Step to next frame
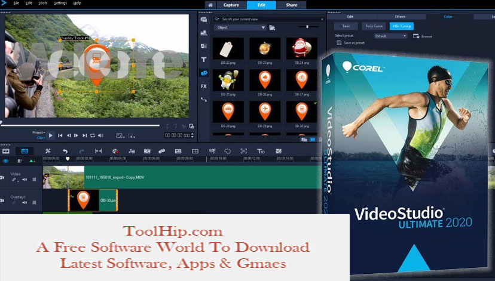This screenshot has width=495, height=281. tap(76, 135)
